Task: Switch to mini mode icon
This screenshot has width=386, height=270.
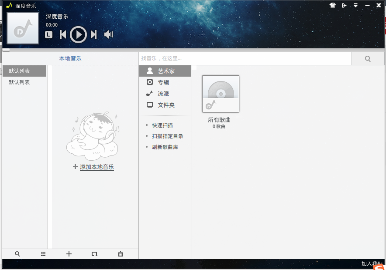Action: tap(344, 5)
